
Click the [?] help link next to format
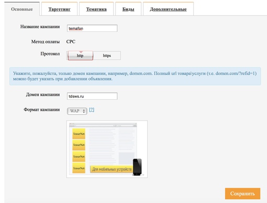coord(92,110)
